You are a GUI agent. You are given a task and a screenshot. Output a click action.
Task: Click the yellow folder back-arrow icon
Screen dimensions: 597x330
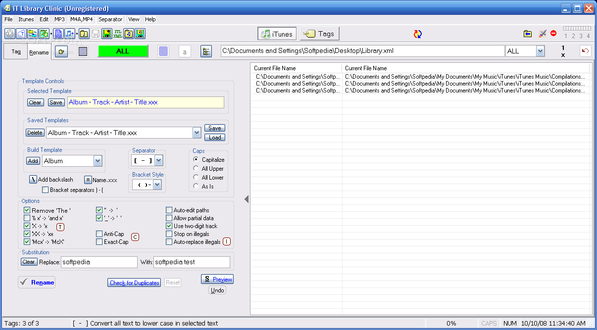point(528,34)
